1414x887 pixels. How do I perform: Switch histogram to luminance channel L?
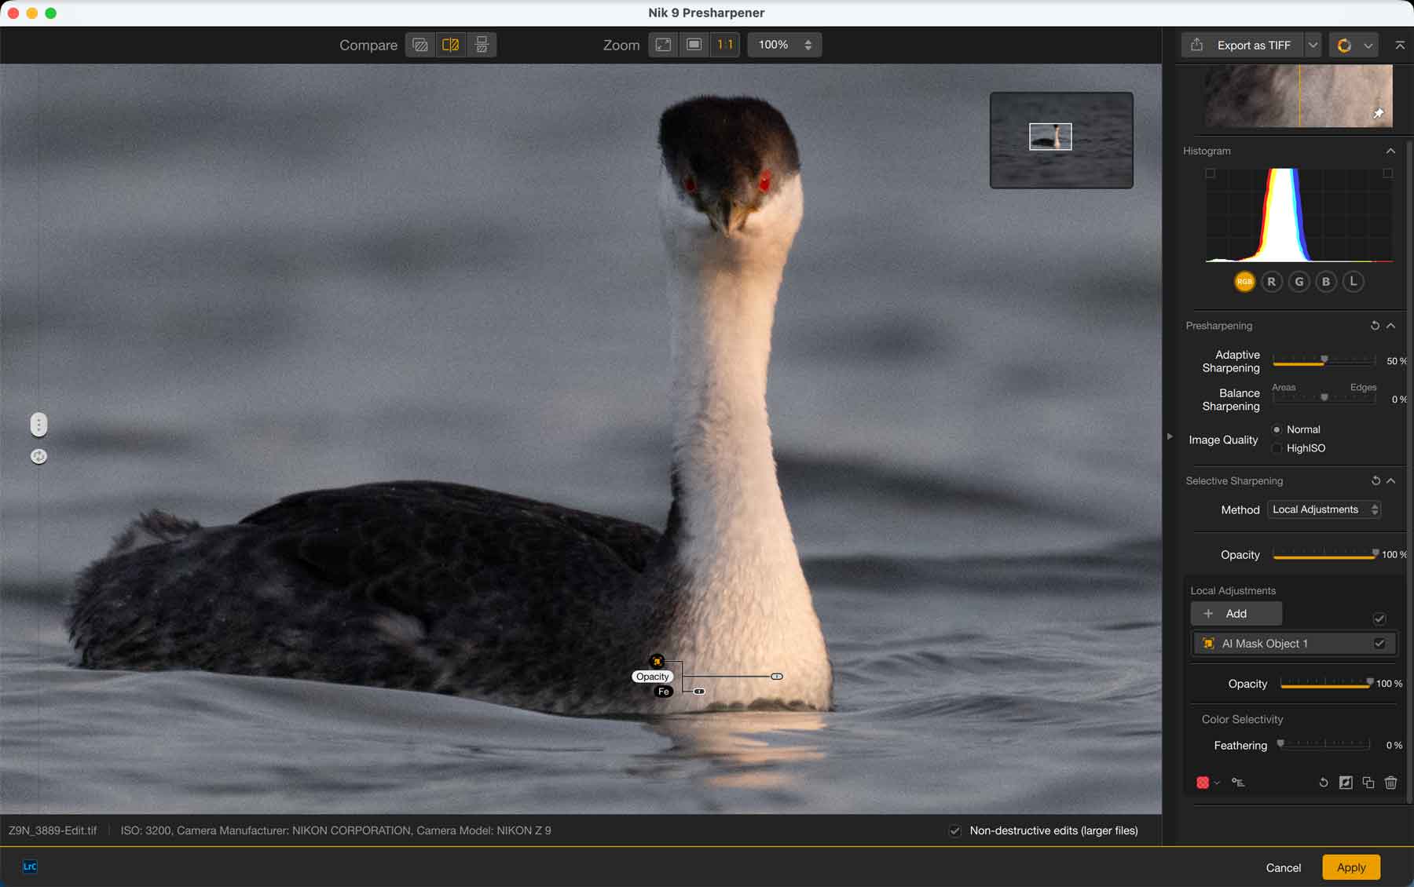pyautogui.click(x=1353, y=282)
